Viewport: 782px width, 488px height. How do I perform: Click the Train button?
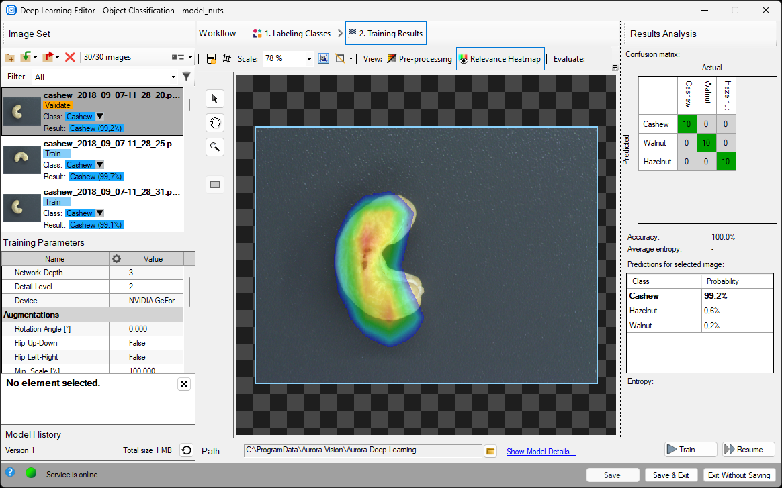[x=690, y=450]
